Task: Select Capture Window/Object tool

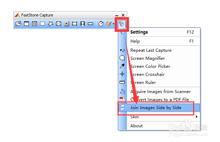Action: click(35, 24)
